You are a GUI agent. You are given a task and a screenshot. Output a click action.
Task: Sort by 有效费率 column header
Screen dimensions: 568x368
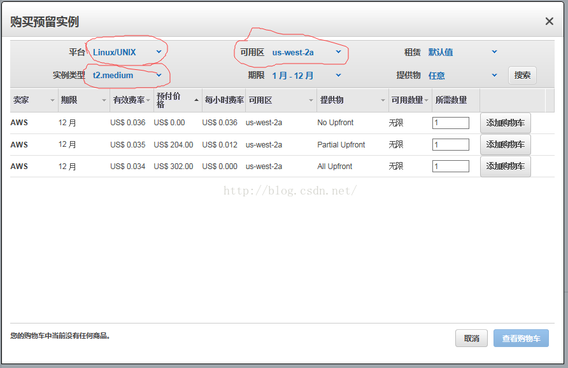pyautogui.click(x=132, y=100)
